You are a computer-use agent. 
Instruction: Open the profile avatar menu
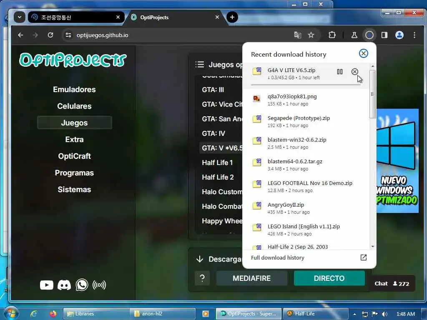pos(399,35)
